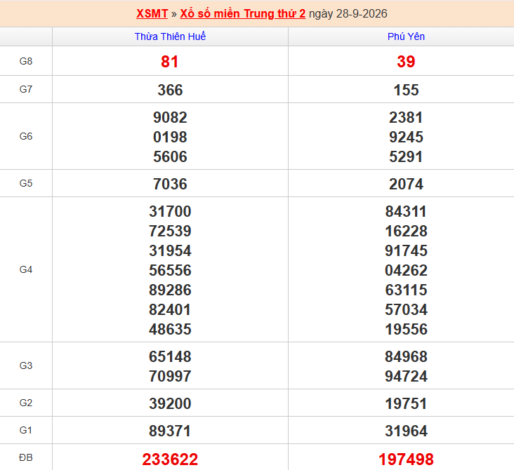Screen dimensions: 514x470
Task: Click the G6 number 0198
Action: tap(170, 137)
